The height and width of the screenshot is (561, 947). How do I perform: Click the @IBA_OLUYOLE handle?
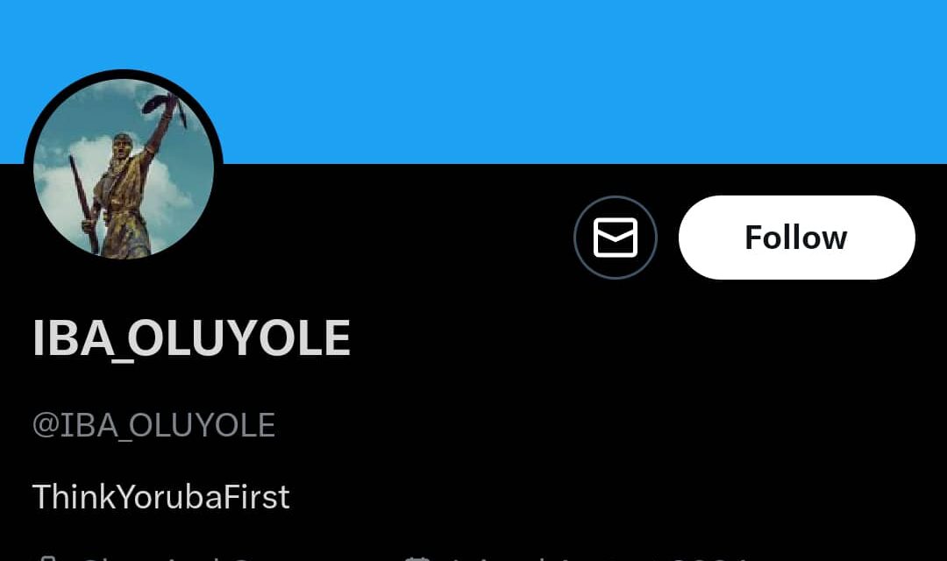click(x=154, y=425)
